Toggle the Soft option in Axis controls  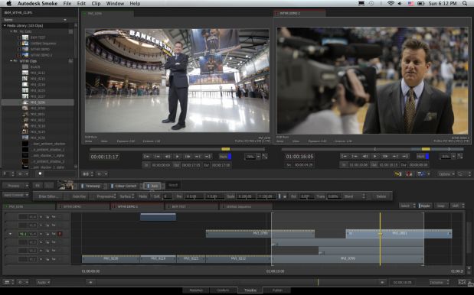pos(156,196)
